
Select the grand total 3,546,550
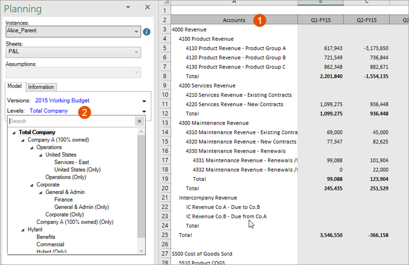[321, 235]
